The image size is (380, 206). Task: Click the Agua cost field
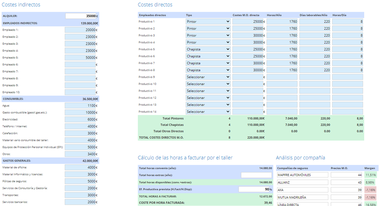click(x=80, y=106)
